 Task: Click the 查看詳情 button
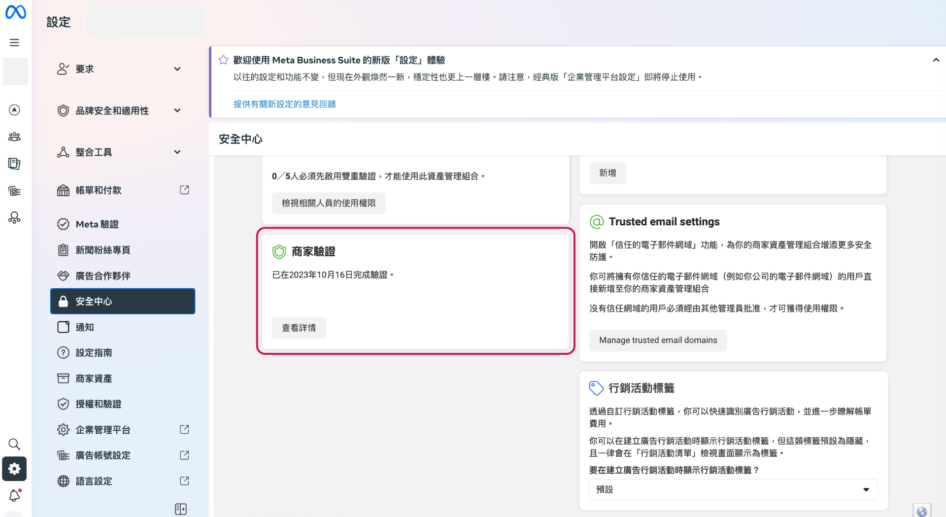coord(299,328)
